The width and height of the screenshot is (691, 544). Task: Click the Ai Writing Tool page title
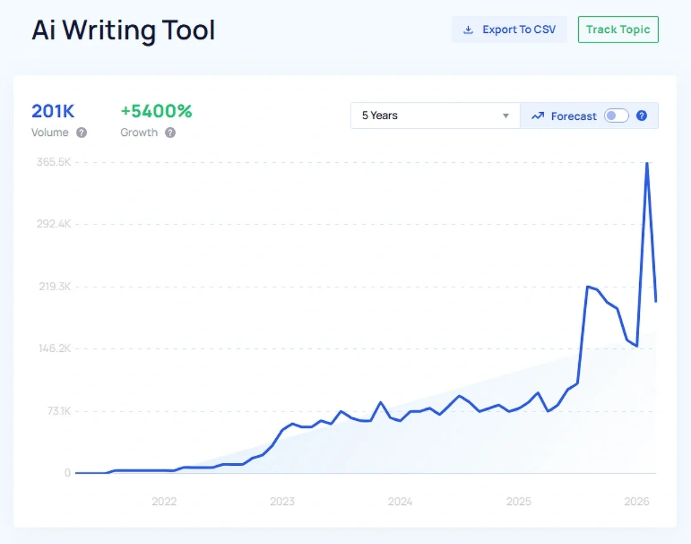[123, 31]
